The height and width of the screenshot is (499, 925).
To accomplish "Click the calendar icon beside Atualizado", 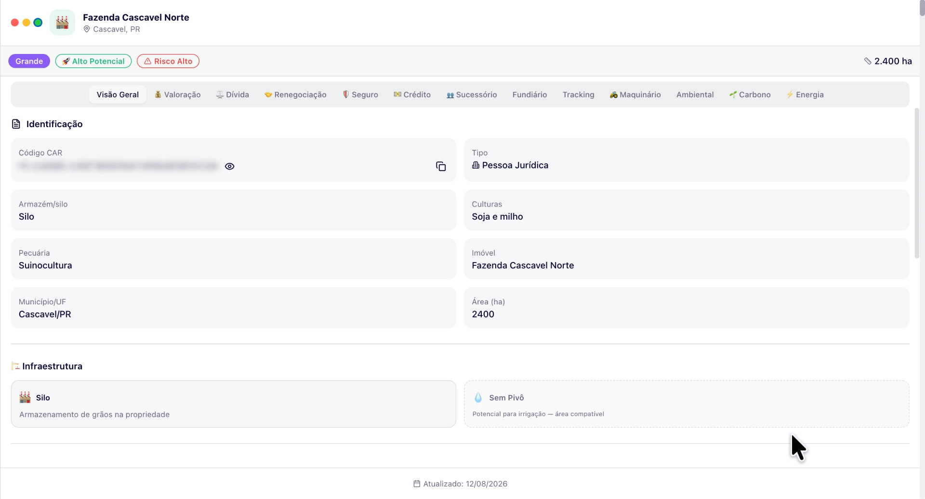I will tap(417, 484).
